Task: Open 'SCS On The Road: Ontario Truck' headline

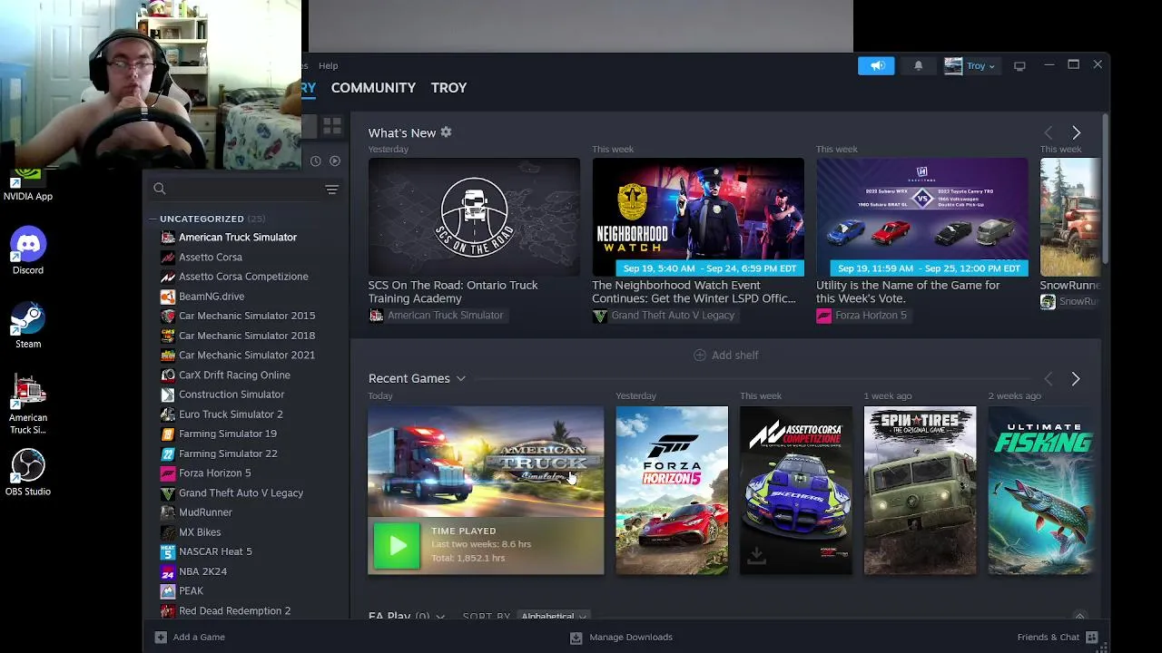Action: pos(453,291)
